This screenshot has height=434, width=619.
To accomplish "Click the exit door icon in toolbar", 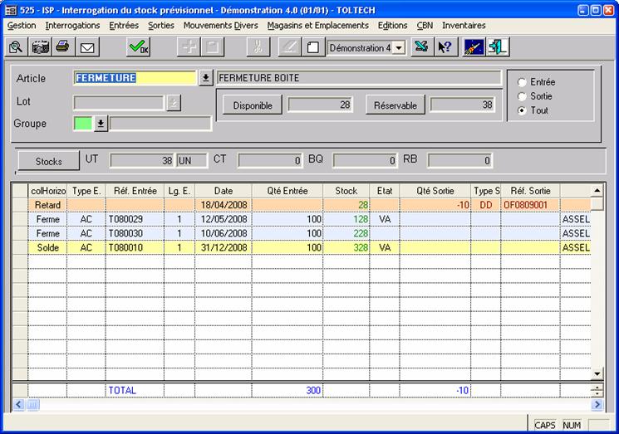I will coord(498,47).
